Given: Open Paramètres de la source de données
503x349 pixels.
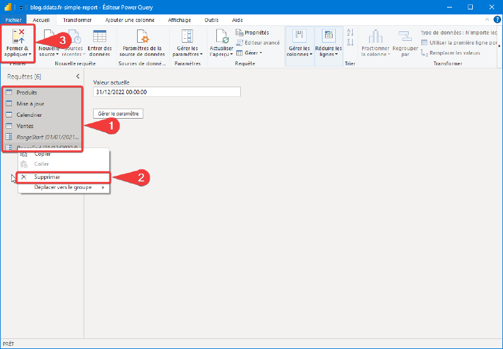Looking at the screenshot, I should click(x=142, y=43).
